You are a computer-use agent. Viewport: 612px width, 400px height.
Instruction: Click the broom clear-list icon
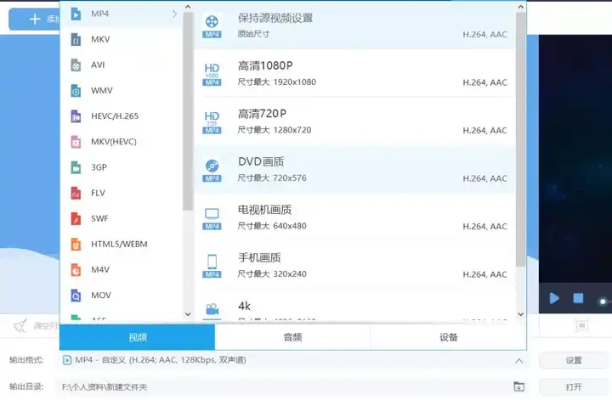click(20, 325)
